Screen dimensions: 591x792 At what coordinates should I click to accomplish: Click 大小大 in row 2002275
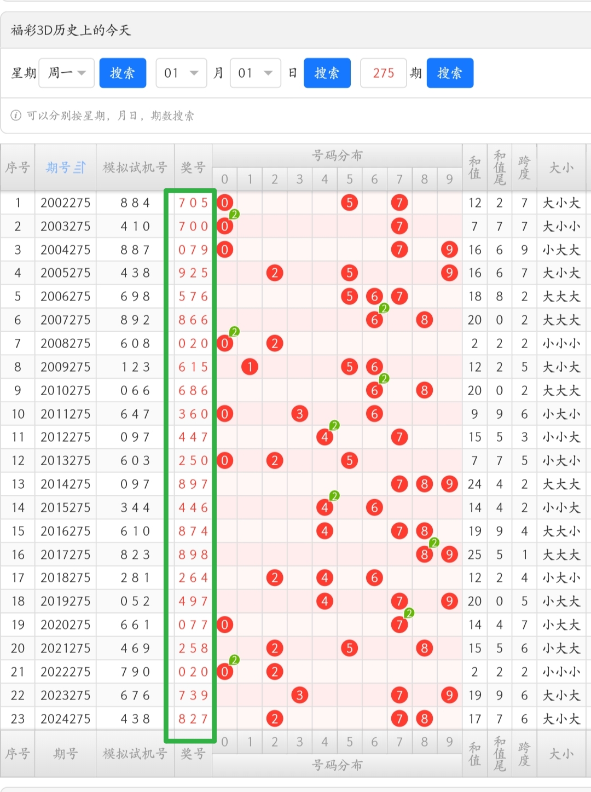561,203
